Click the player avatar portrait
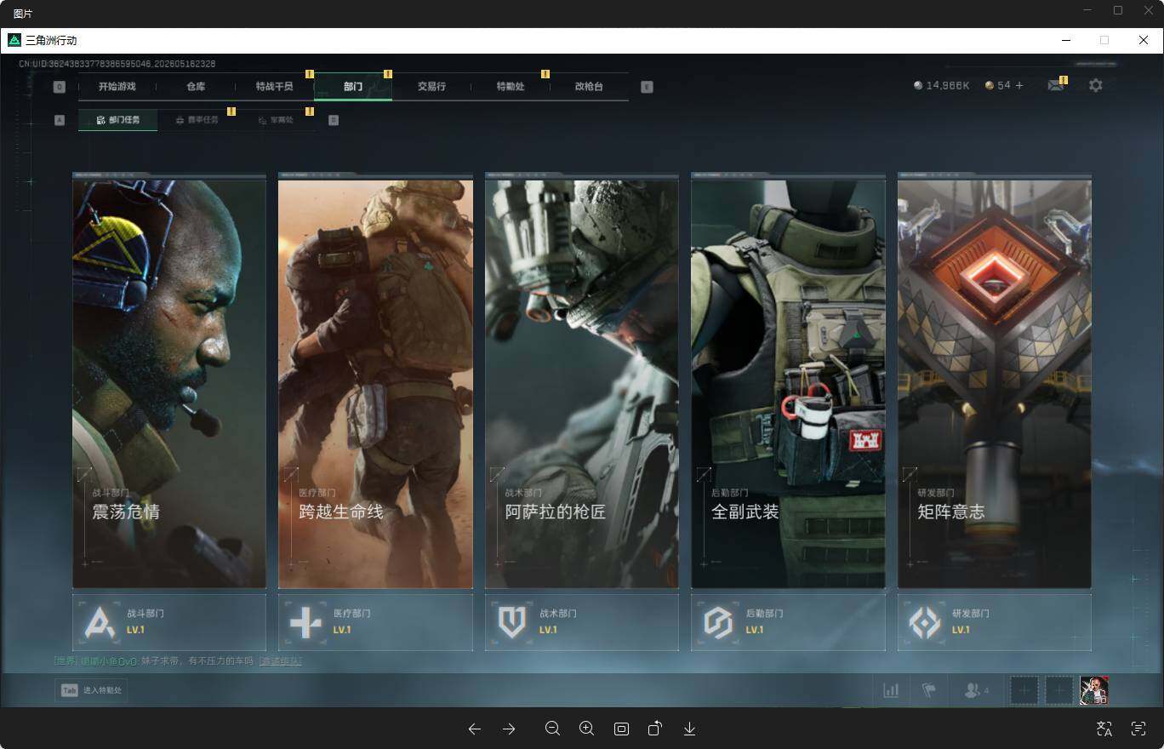This screenshot has height=749, width=1164. (1094, 690)
